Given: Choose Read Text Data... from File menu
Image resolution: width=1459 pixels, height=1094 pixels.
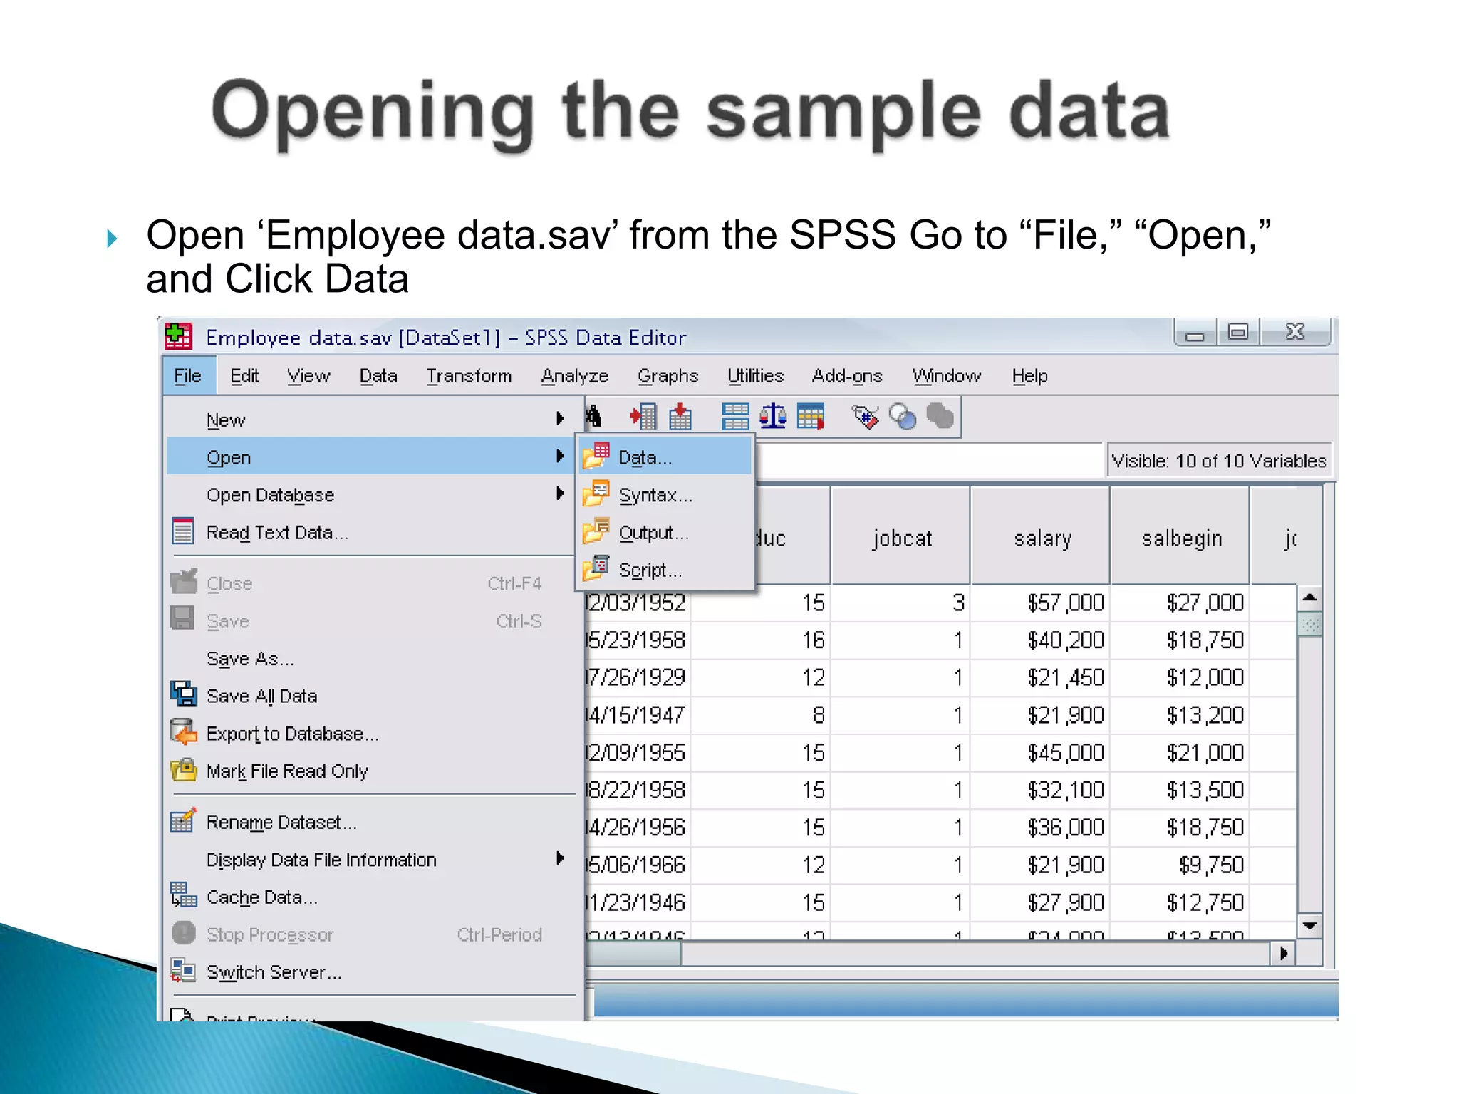Looking at the screenshot, I should (x=370, y=532).
